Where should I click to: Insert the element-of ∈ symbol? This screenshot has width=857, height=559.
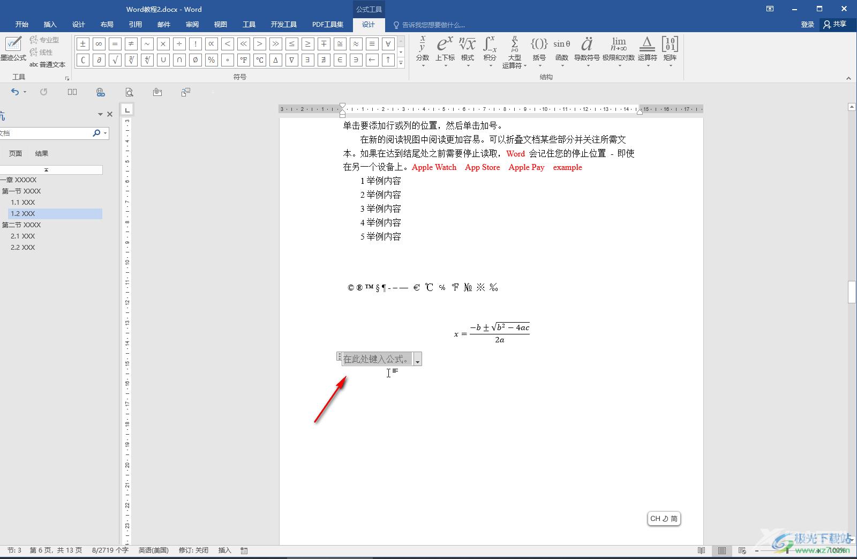click(340, 60)
